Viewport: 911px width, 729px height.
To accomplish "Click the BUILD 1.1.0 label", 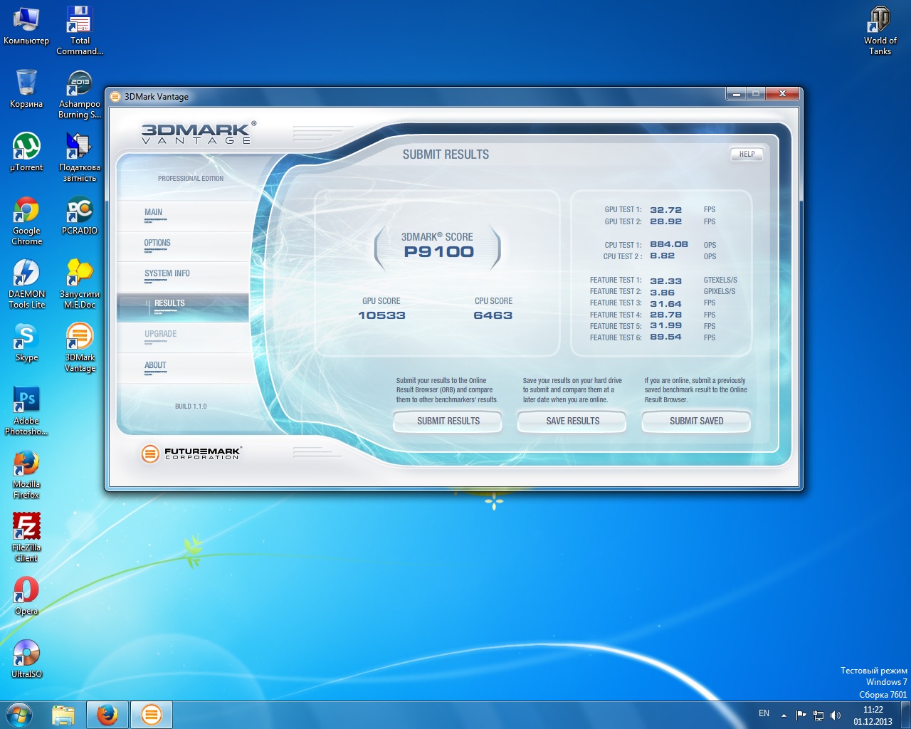I will [191, 407].
